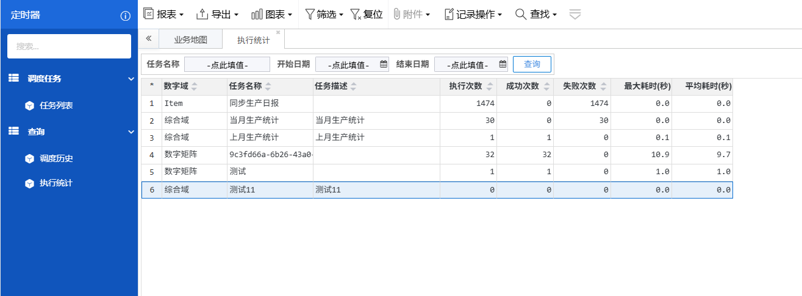This screenshot has height=296, width=802.
Task: Sort by the 数字域 column sort arrows
Action: coord(195,86)
